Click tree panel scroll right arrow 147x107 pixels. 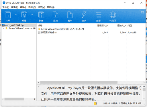click(x=35, y=99)
